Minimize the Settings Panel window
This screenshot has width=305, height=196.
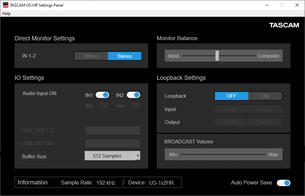tap(267, 5)
